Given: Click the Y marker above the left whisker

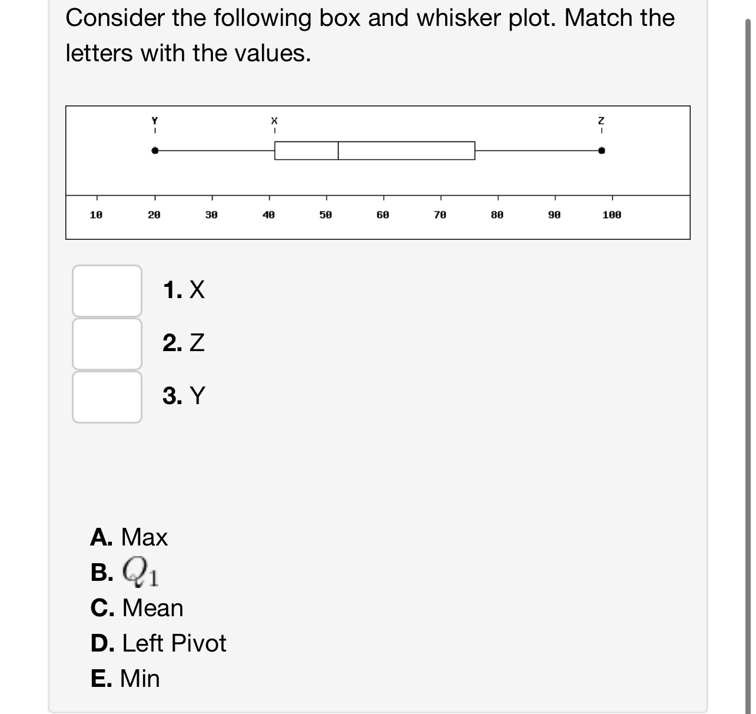Looking at the screenshot, I should [155, 122].
